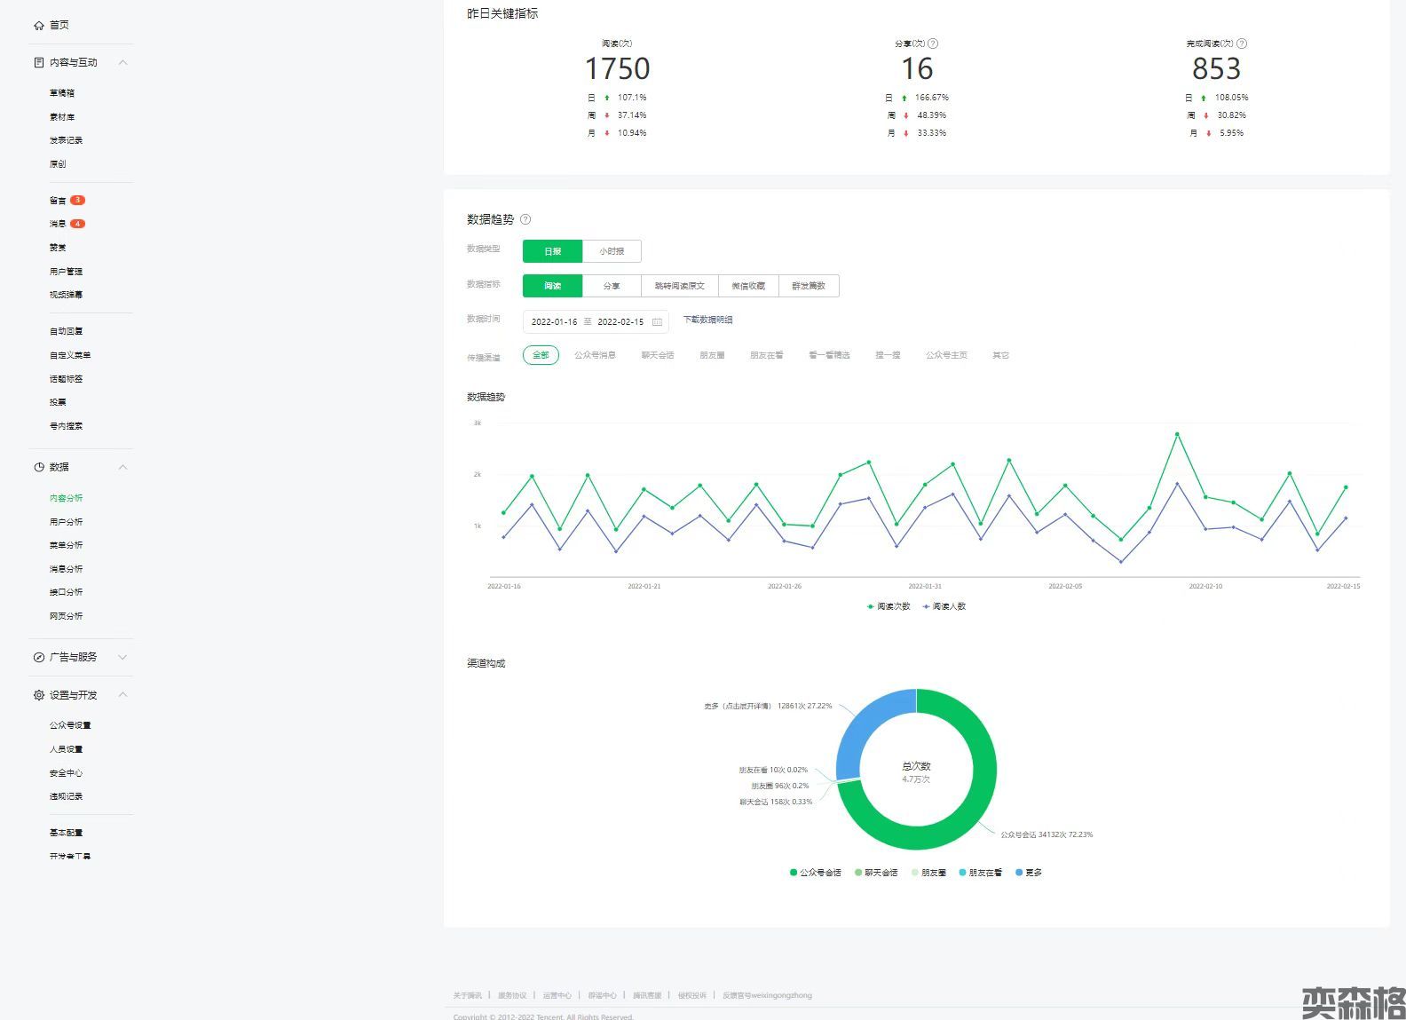Click the help icon beside 分享(次)
Screen dimensions: 1406x1020
click(x=933, y=43)
